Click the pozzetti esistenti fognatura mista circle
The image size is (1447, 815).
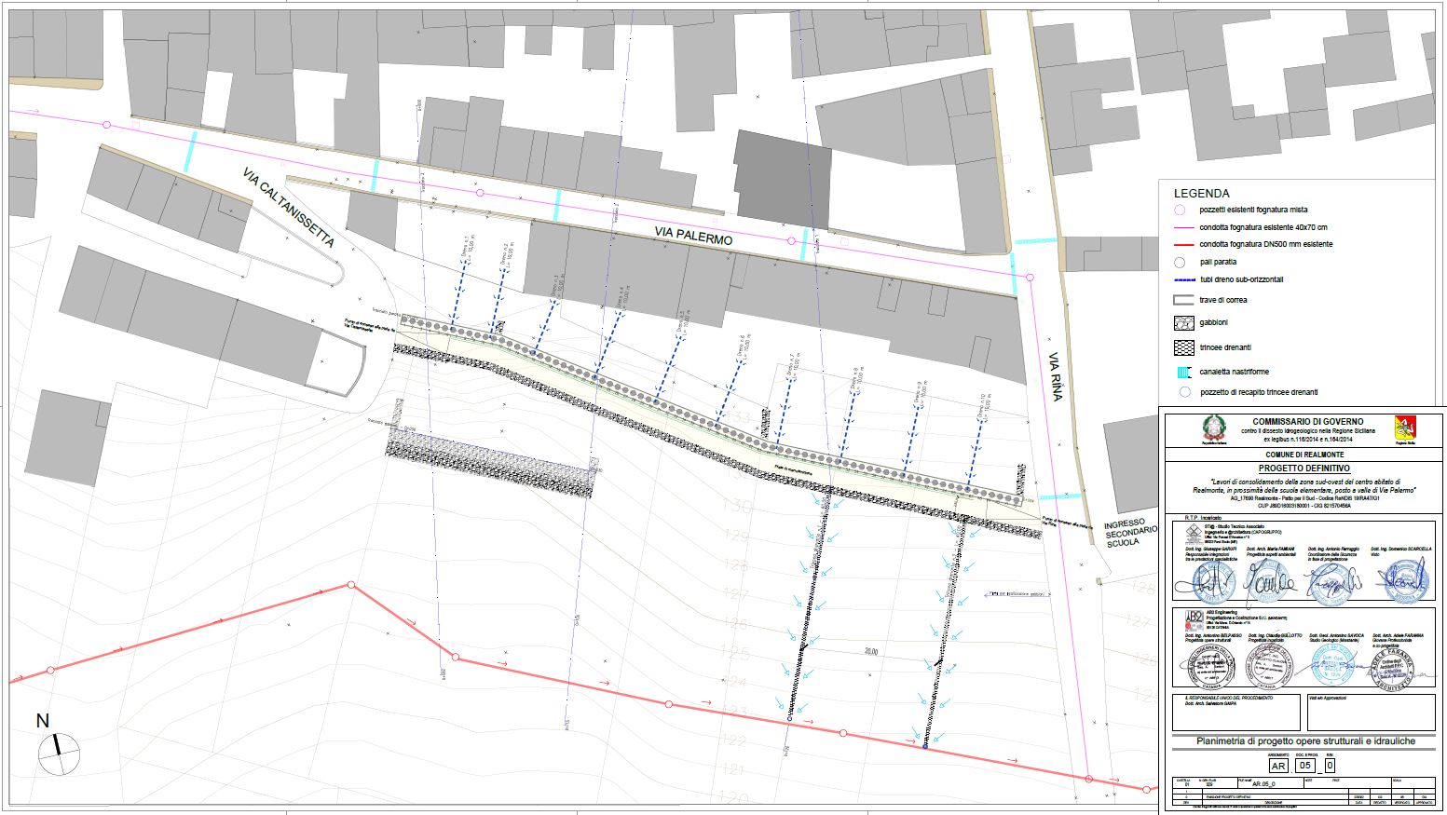coord(1180,211)
